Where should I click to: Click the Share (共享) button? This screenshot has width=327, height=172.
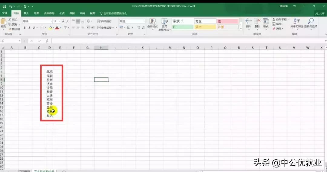(x=320, y=13)
